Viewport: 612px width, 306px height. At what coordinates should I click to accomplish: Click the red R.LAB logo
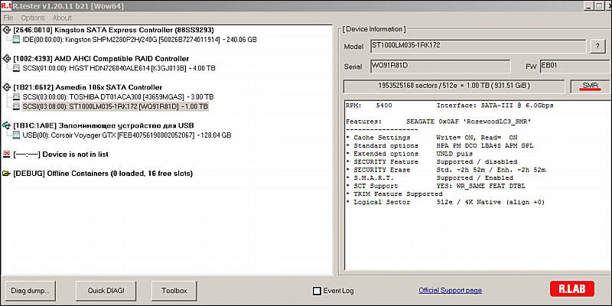571,289
